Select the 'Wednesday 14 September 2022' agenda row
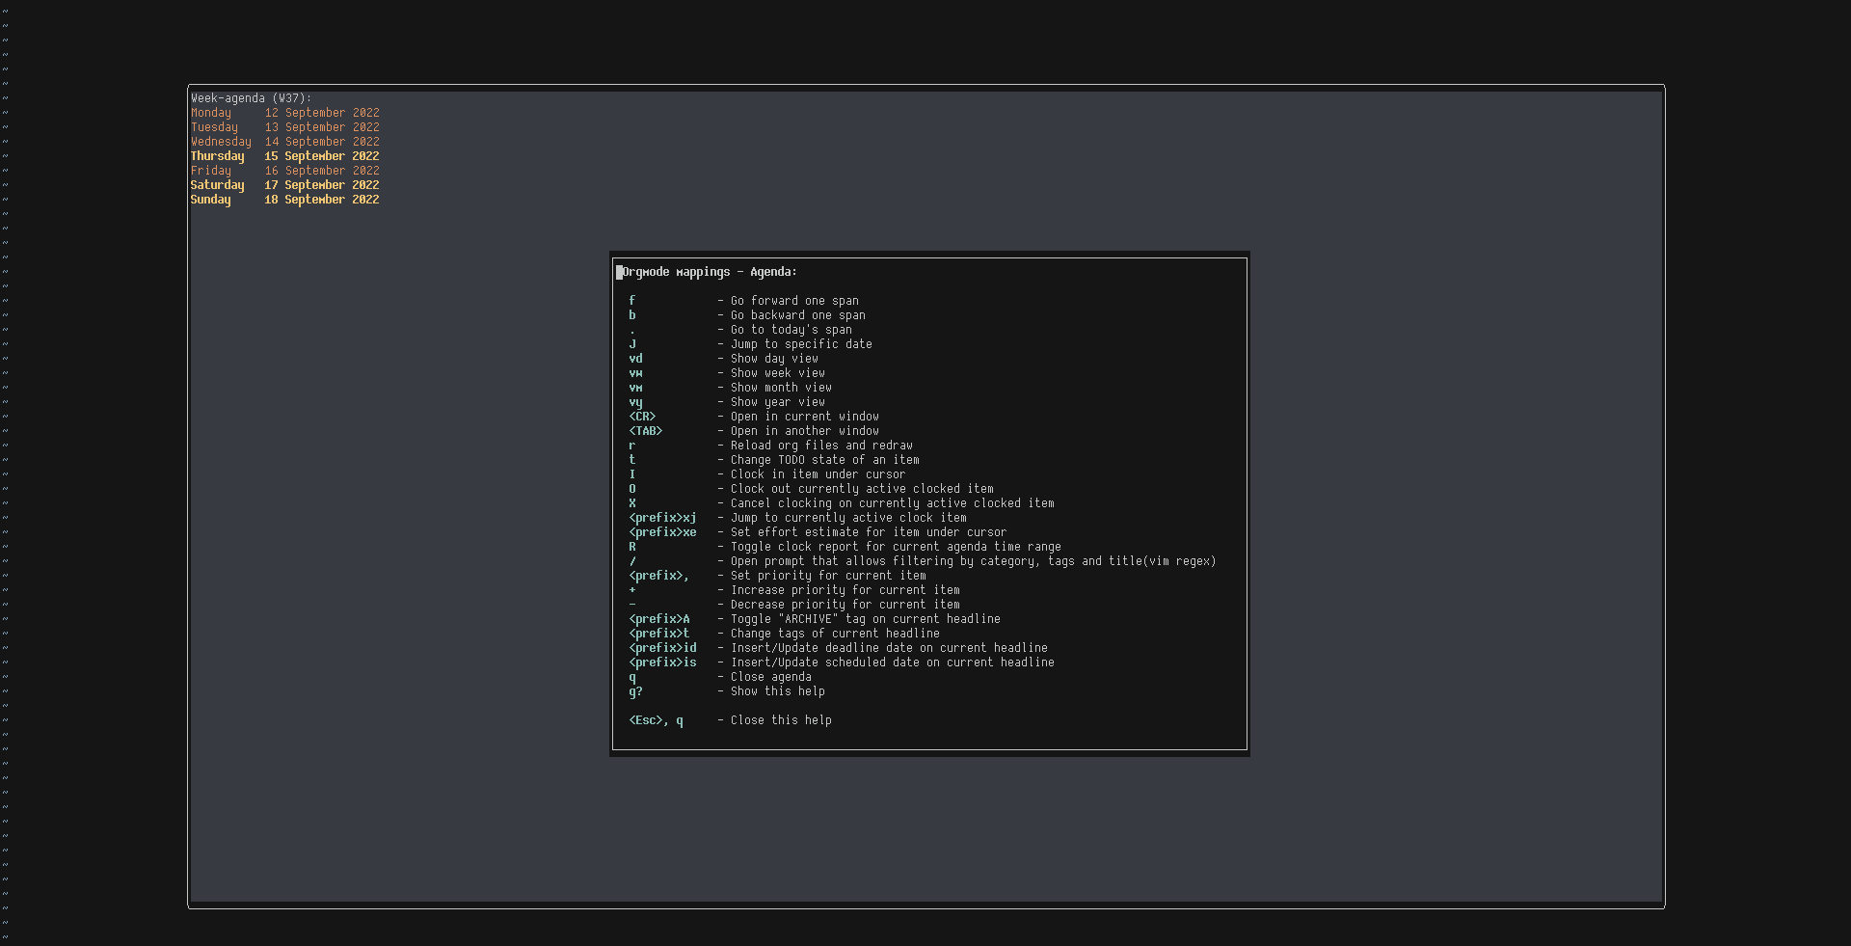This screenshot has height=946, width=1851. (285, 142)
